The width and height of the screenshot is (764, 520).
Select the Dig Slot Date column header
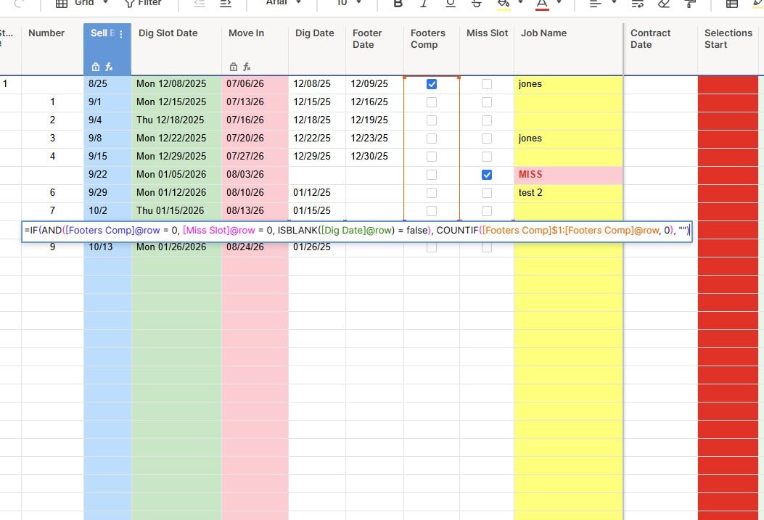click(x=176, y=49)
